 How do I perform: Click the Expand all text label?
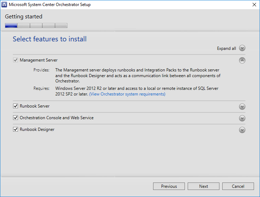(x=226, y=48)
